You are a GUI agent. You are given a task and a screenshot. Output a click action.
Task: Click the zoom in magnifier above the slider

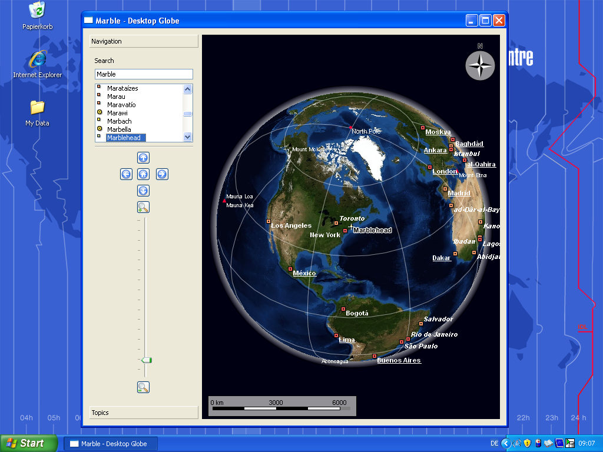pos(143,207)
